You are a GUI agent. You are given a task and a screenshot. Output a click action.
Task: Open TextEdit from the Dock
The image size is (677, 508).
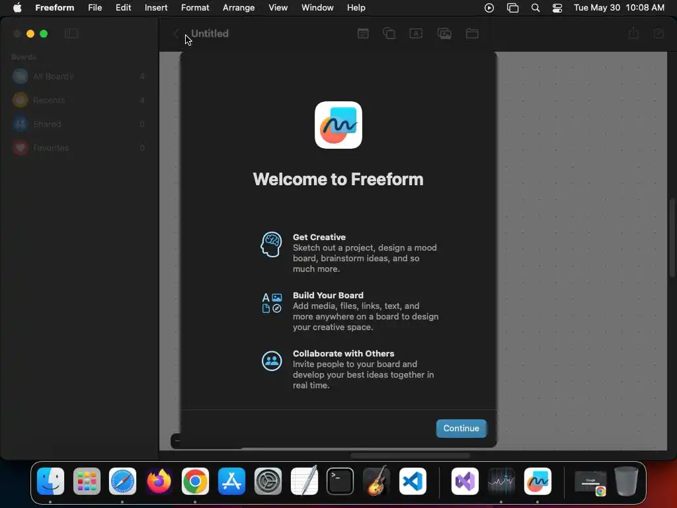[x=304, y=480]
